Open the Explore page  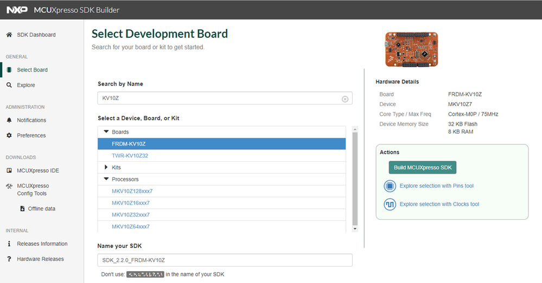pos(26,85)
